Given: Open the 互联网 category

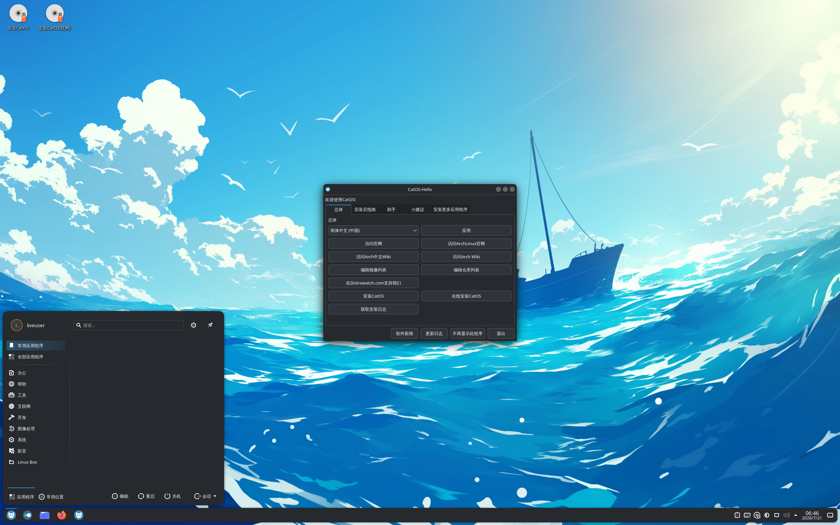Looking at the screenshot, I should click(36, 406).
